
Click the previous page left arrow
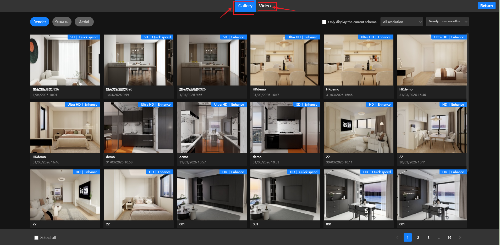pyautogui.click(x=397, y=237)
